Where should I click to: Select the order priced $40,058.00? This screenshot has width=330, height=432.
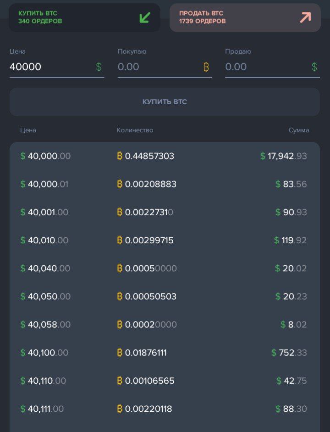pos(165,325)
